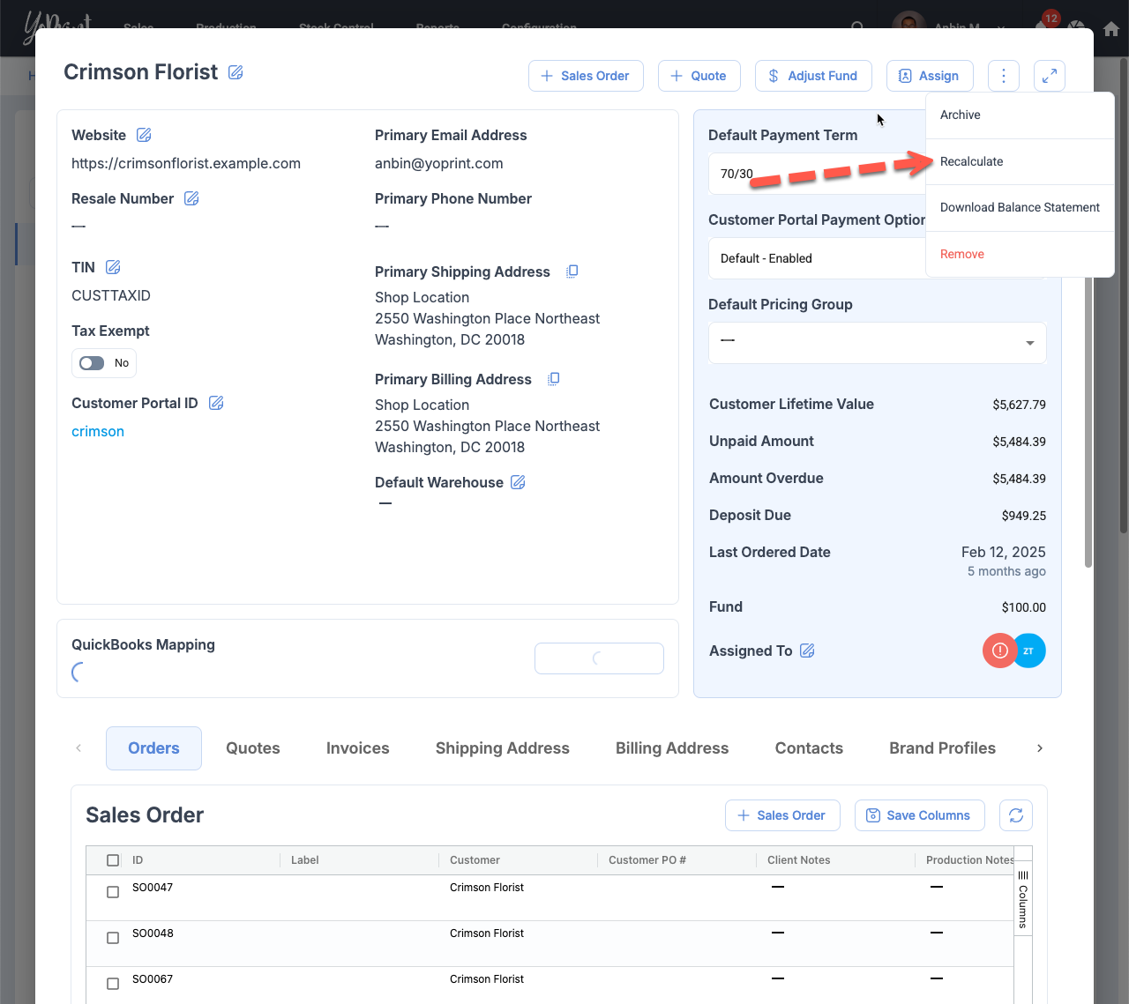
Task: Open the crimson customer portal link
Action: tap(98, 431)
